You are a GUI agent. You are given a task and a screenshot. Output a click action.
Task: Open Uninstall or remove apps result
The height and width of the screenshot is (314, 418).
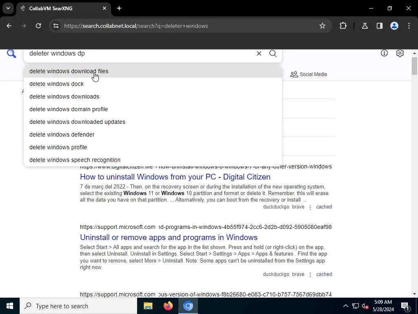pyautogui.click(x=169, y=238)
